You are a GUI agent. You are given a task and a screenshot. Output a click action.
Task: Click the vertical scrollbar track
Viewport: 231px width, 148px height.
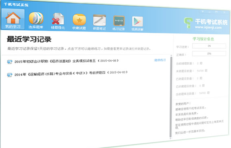tap(171, 97)
